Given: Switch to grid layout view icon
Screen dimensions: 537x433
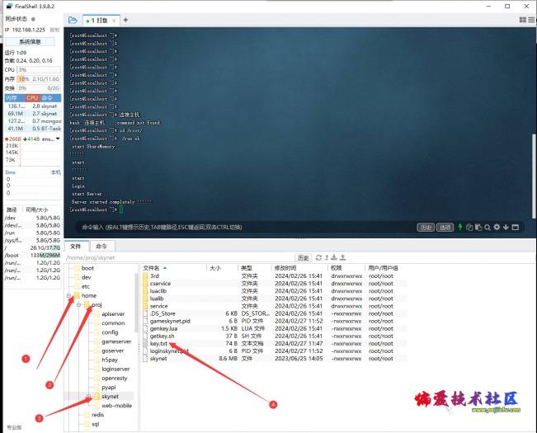Looking at the screenshot, I should point(523,20).
